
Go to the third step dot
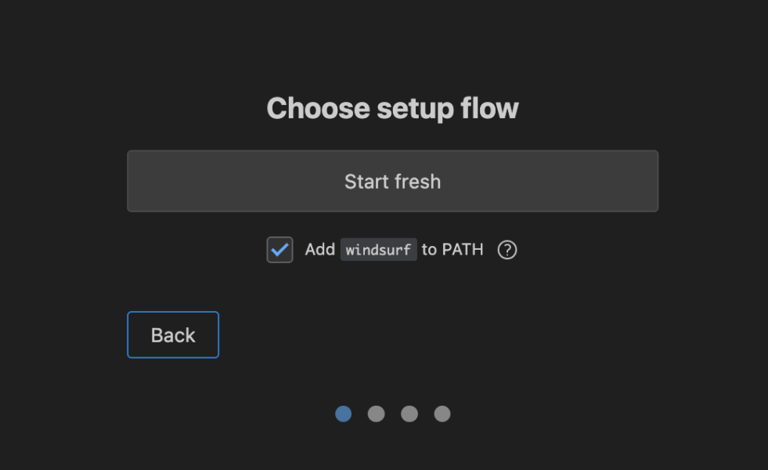tap(409, 414)
